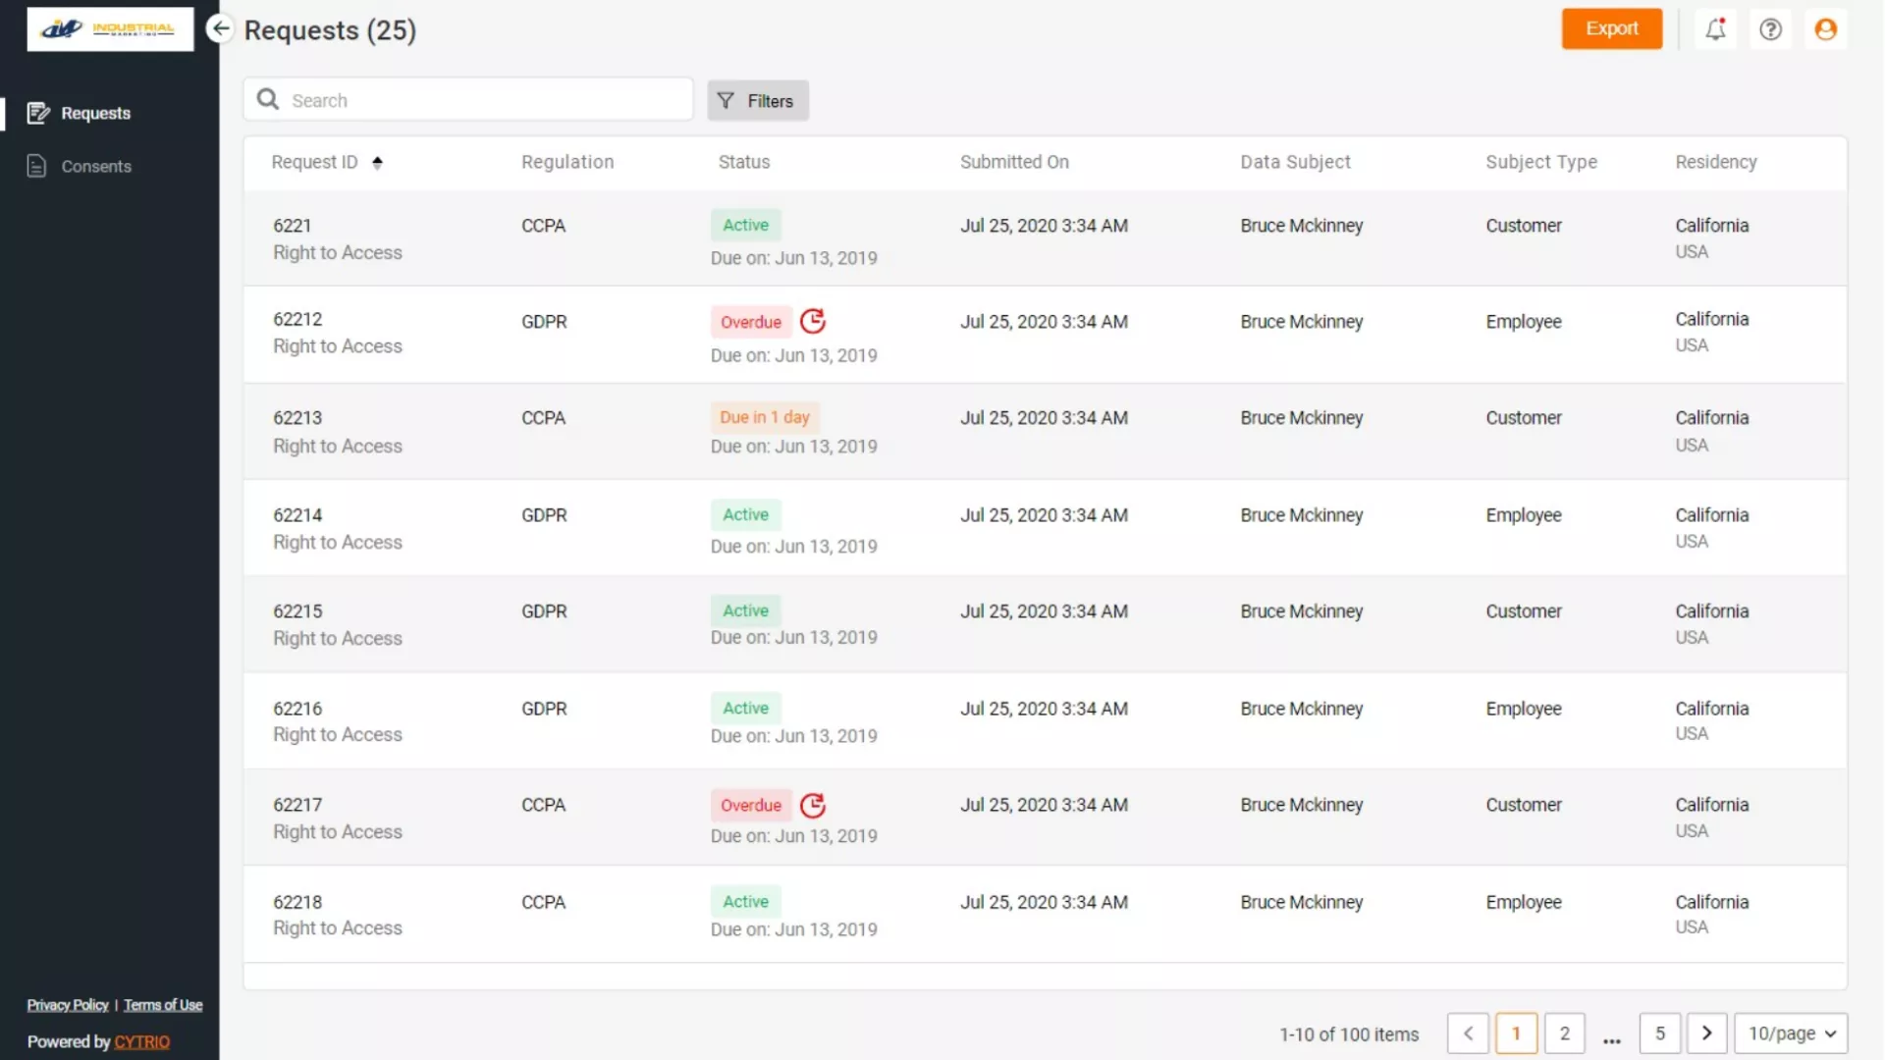Collapse sidebar with back arrow icon
1885x1060 pixels.
point(221,28)
